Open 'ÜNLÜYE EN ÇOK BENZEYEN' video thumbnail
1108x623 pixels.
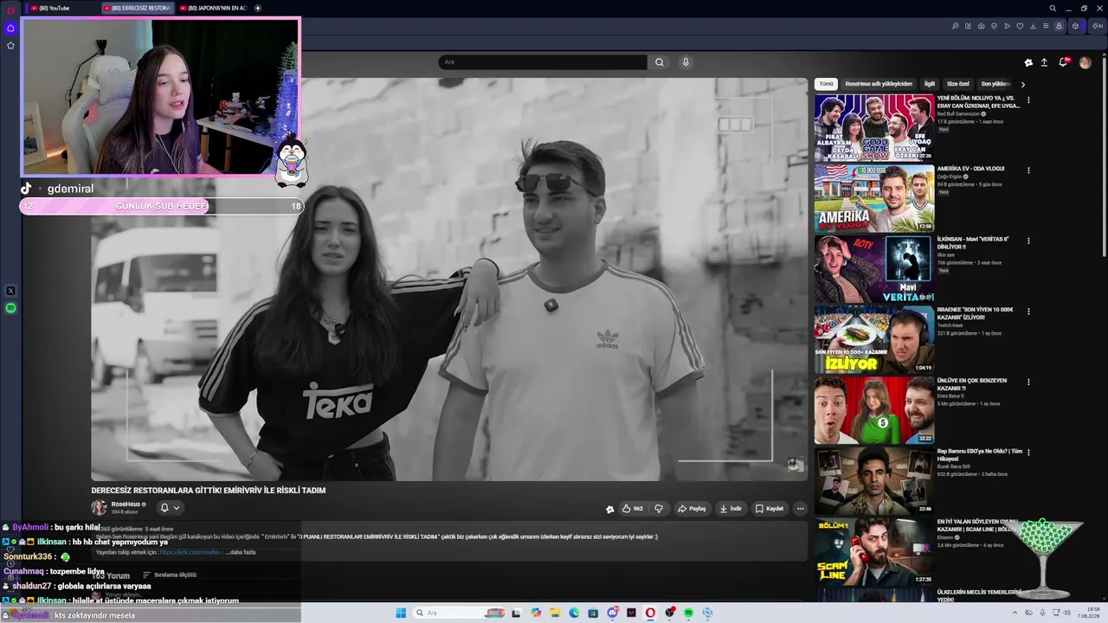coord(873,409)
